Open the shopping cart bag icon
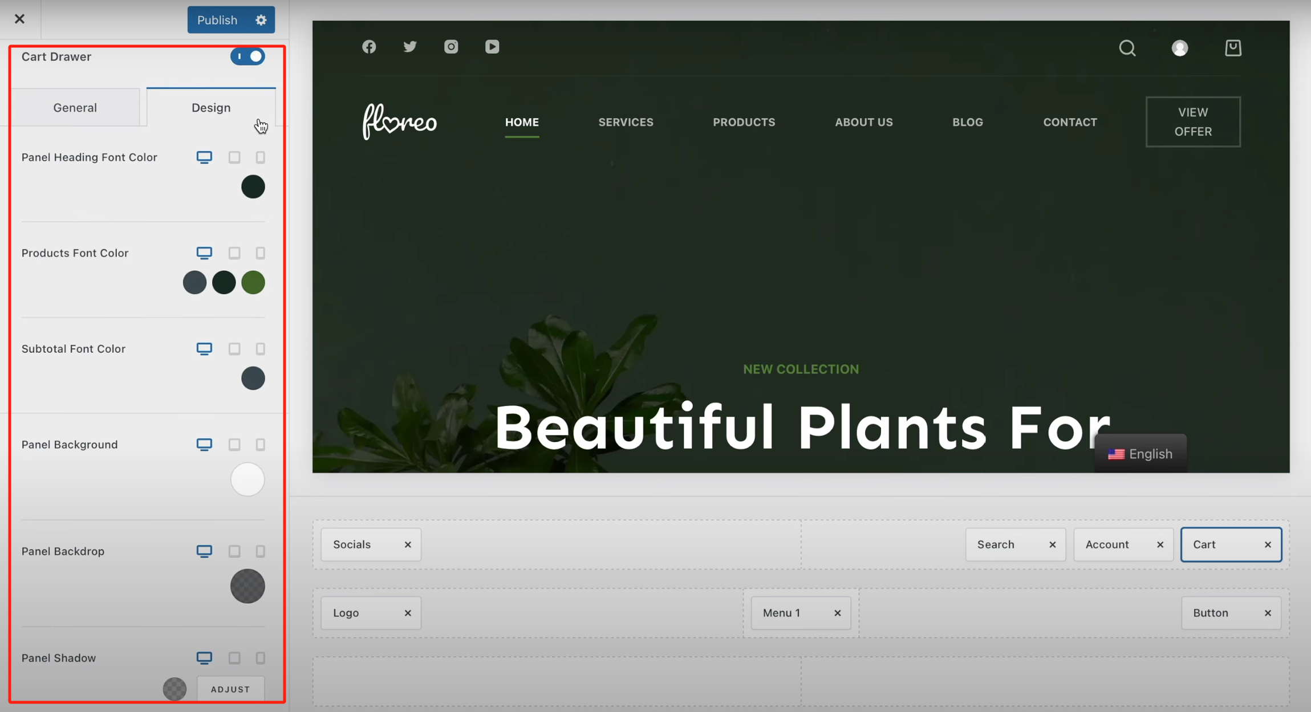The image size is (1311, 712). coord(1233,48)
